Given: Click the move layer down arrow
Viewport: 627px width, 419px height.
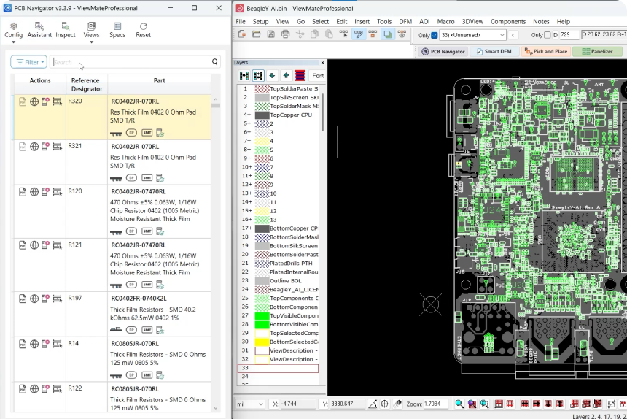Looking at the screenshot, I should [272, 75].
